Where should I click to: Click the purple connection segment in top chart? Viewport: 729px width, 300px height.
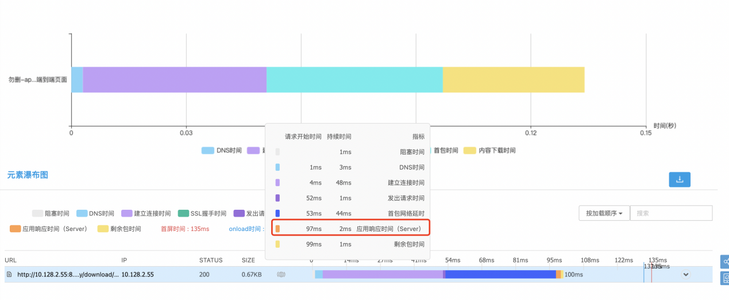pyautogui.click(x=175, y=79)
